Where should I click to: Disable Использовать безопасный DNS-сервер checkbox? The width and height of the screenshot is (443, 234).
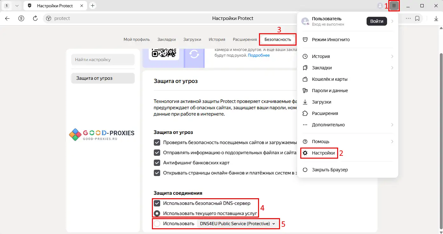point(157,203)
